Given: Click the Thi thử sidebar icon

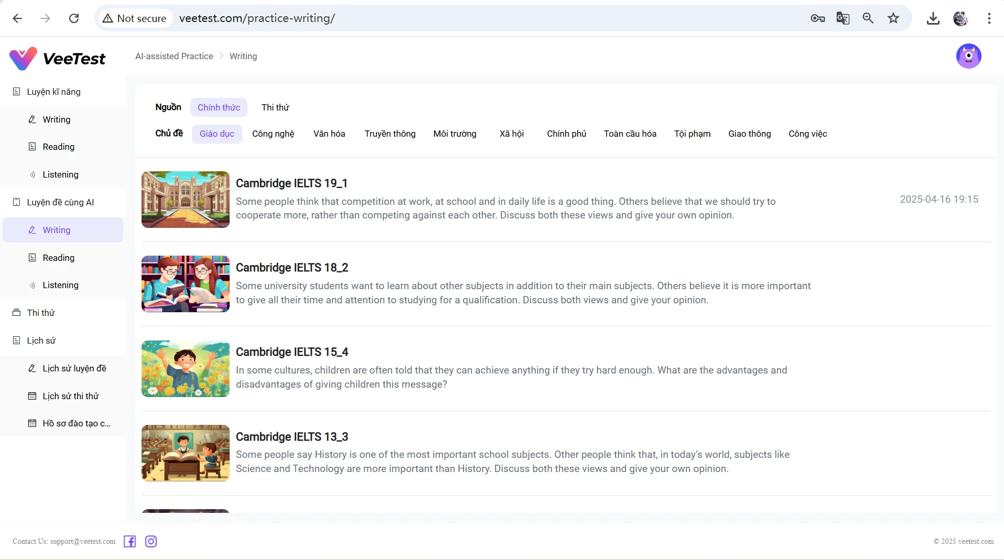Looking at the screenshot, I should [17, 313].
